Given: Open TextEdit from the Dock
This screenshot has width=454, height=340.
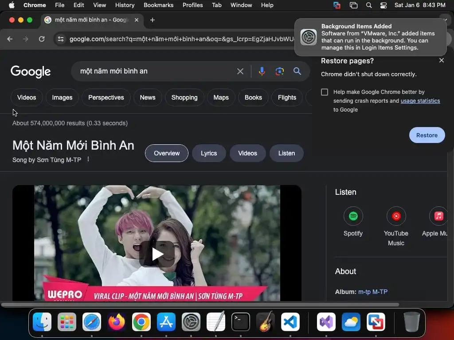Looking at the screenshot, I should click(x=216, y=322).
